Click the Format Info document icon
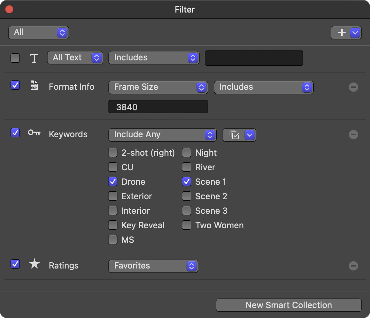The width and height of the screenshot is (370, 318). point(34,85)
